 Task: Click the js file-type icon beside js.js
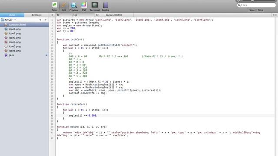point(6,55)
